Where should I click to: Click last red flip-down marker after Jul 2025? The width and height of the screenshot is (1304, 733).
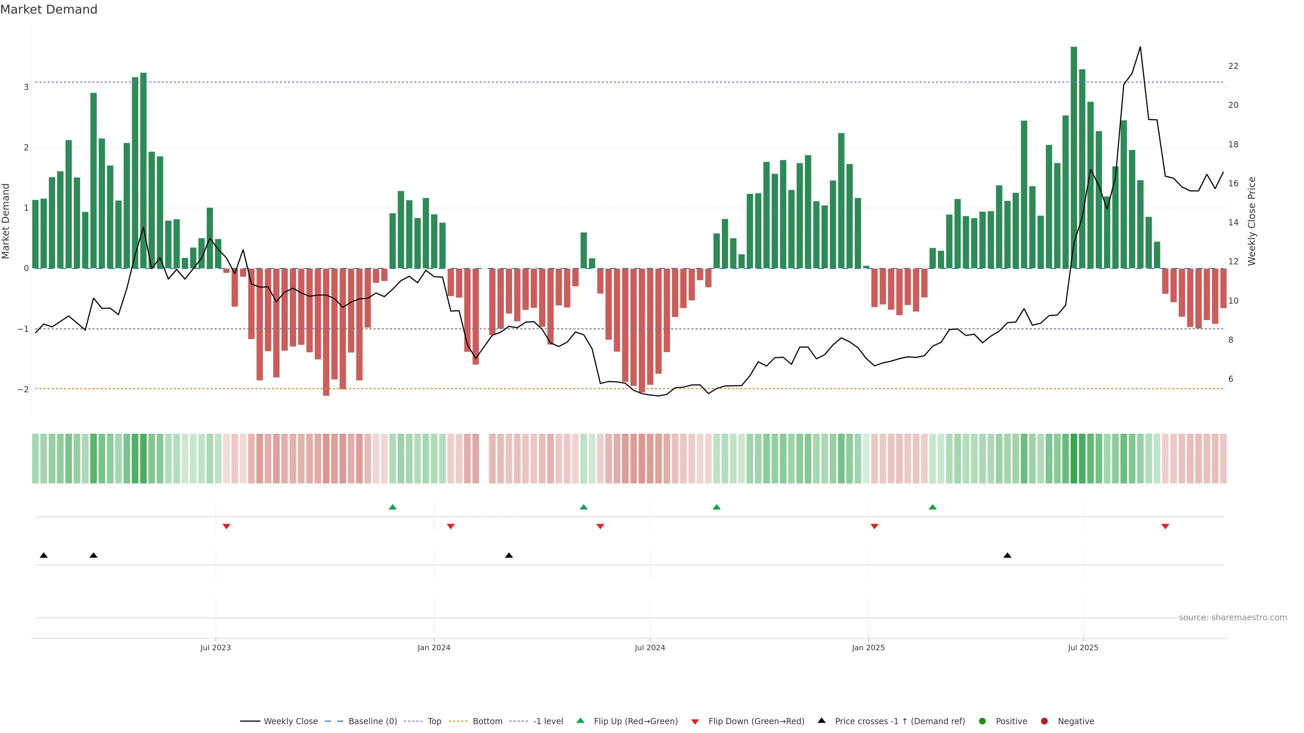pos(1165,527)
